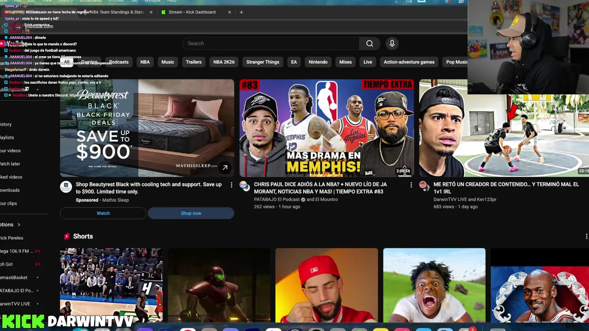Click live indicator beside Lofi Girl

[38, 264]
